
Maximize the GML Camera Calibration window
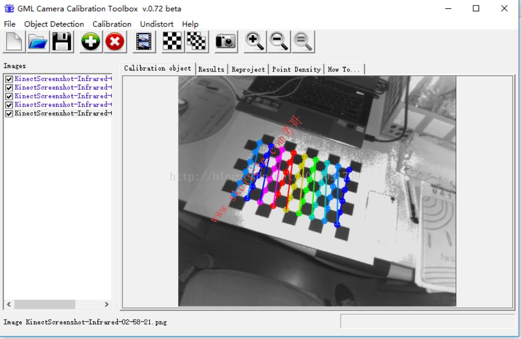click(x=476, y=9)
